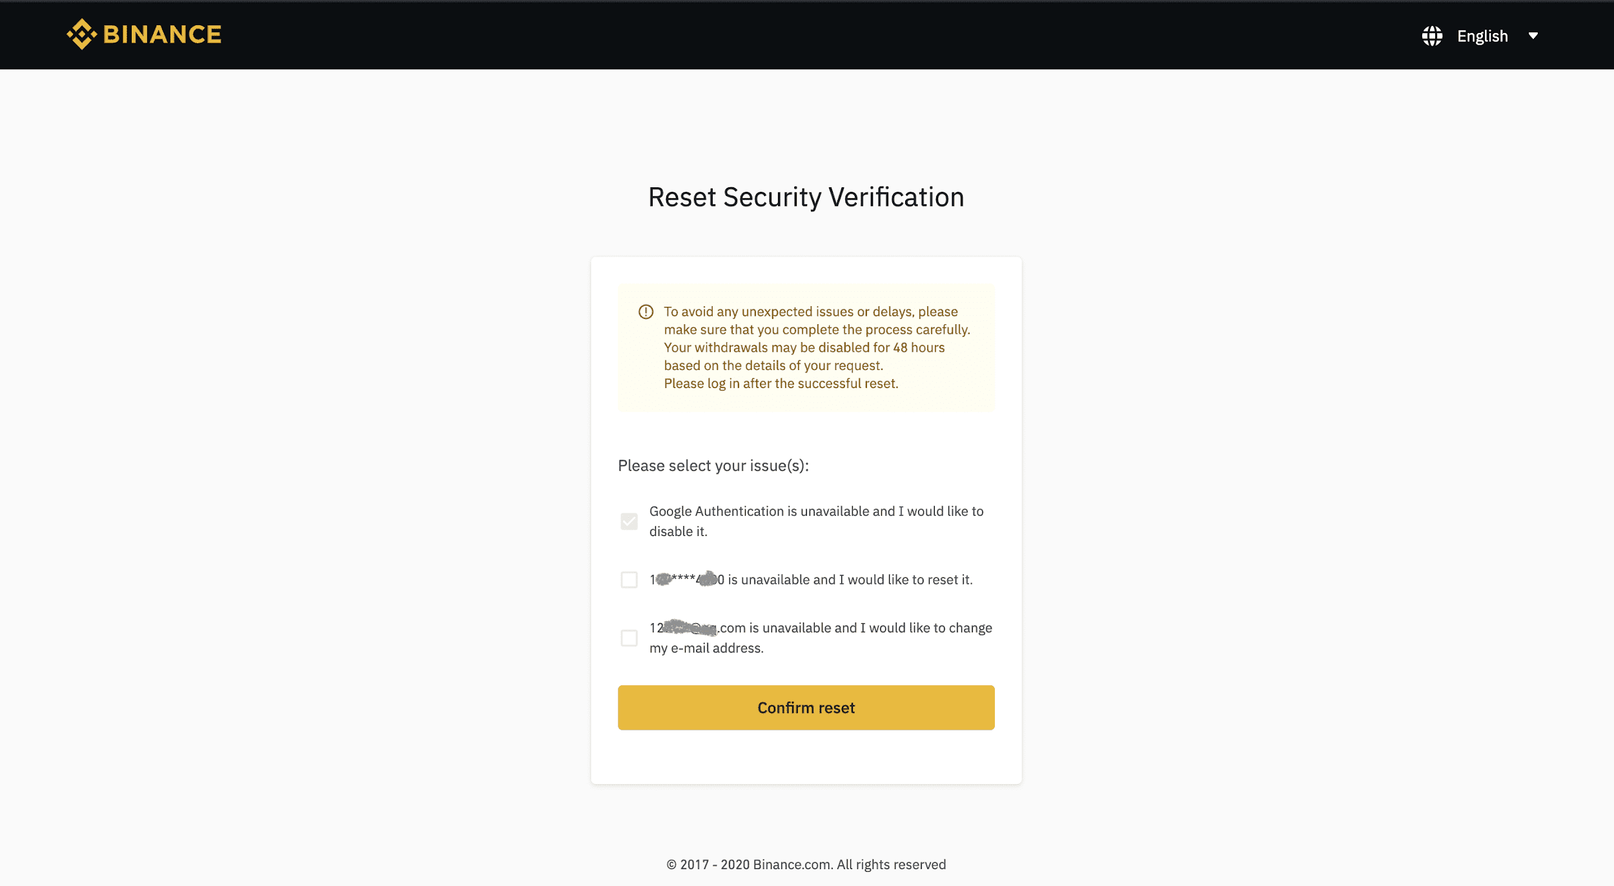Toggle Google Authentication unavailable checkbox
The height and width of the screenshot is (886, 1614).
tap(629, 521)
